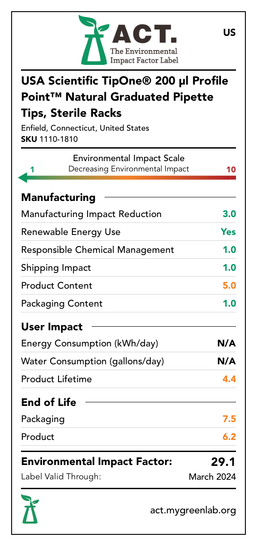257x546 pixels.
Task: Click the ACT. wordmark text
Action: (144, 34)
